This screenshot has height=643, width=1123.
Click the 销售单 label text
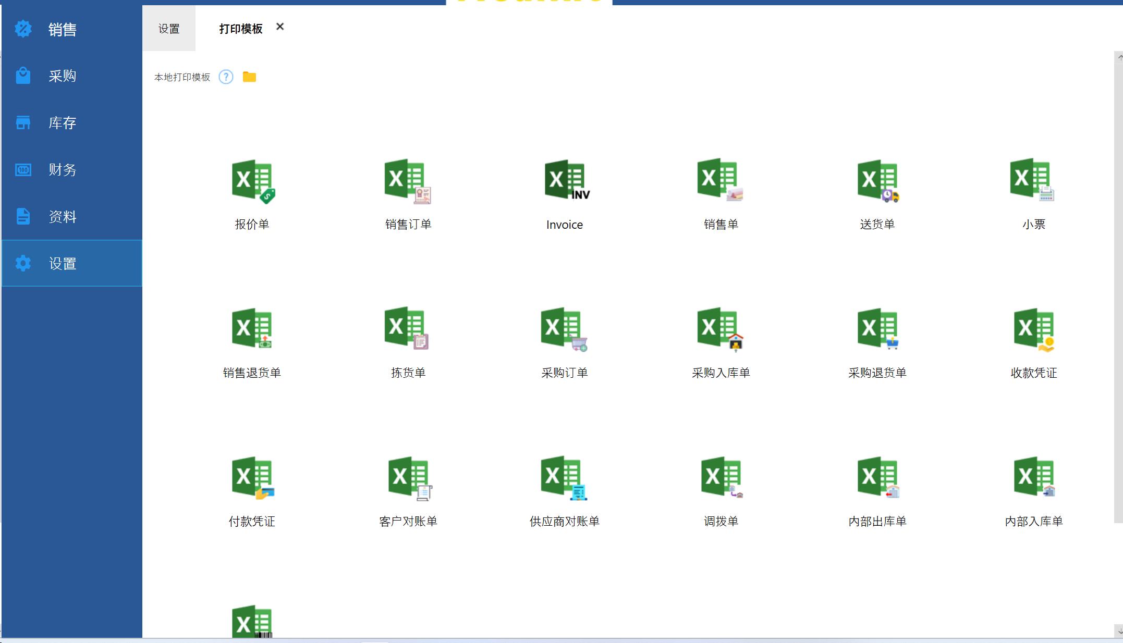[x=721, y=225]
